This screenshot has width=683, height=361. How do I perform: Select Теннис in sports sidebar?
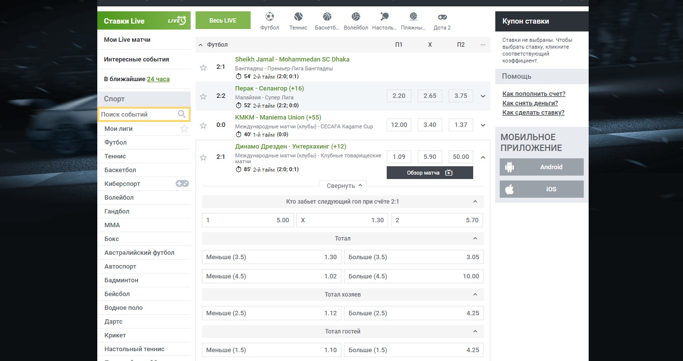click(x=115, y=156)
